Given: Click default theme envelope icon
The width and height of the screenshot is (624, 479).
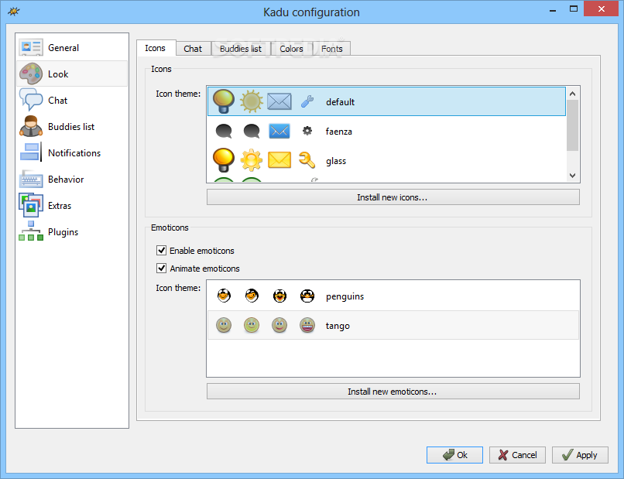Looking at the screenshot, I should [279, 101].
